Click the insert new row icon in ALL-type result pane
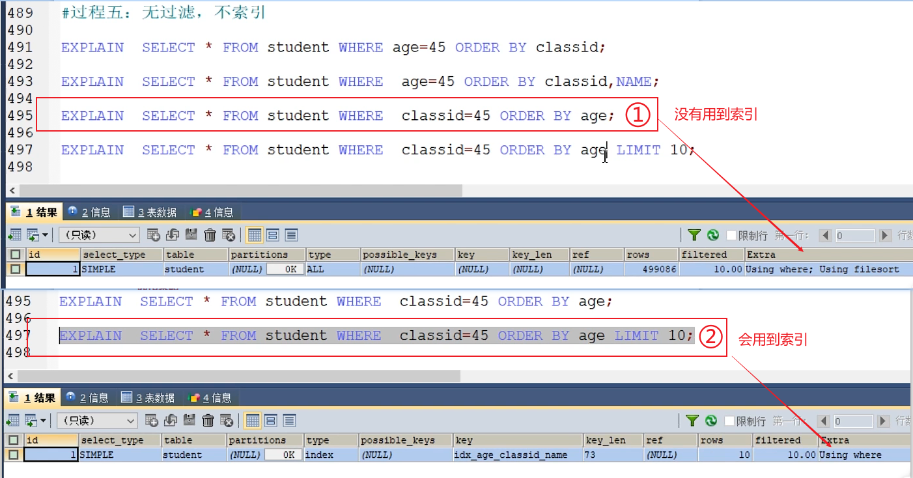The width and height of the screenshot is (913, 478). click(154, 235)
